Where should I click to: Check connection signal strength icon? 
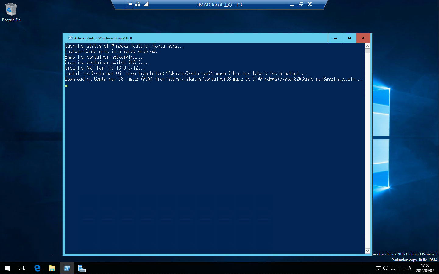[x=146, y=4]
